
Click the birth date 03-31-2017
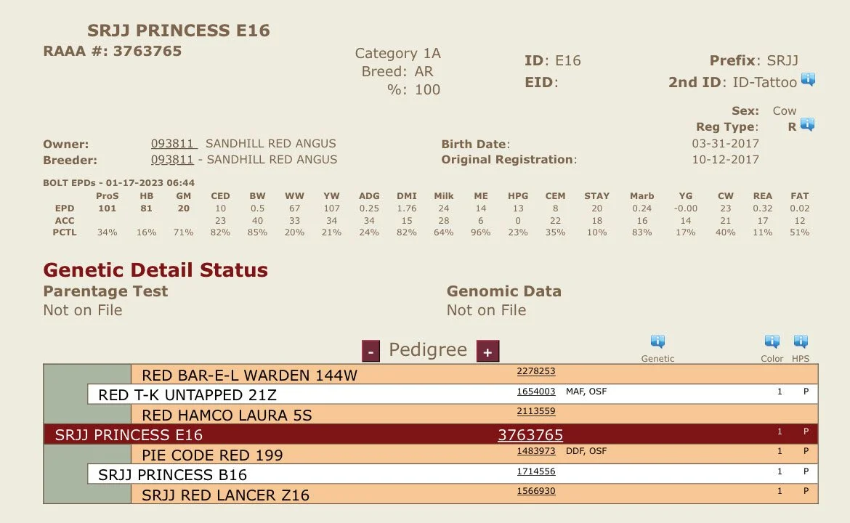coord(725,144)
